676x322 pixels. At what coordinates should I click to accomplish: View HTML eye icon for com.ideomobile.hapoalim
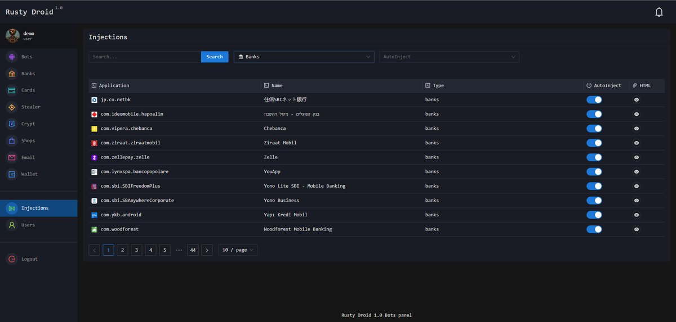[636, 114]
